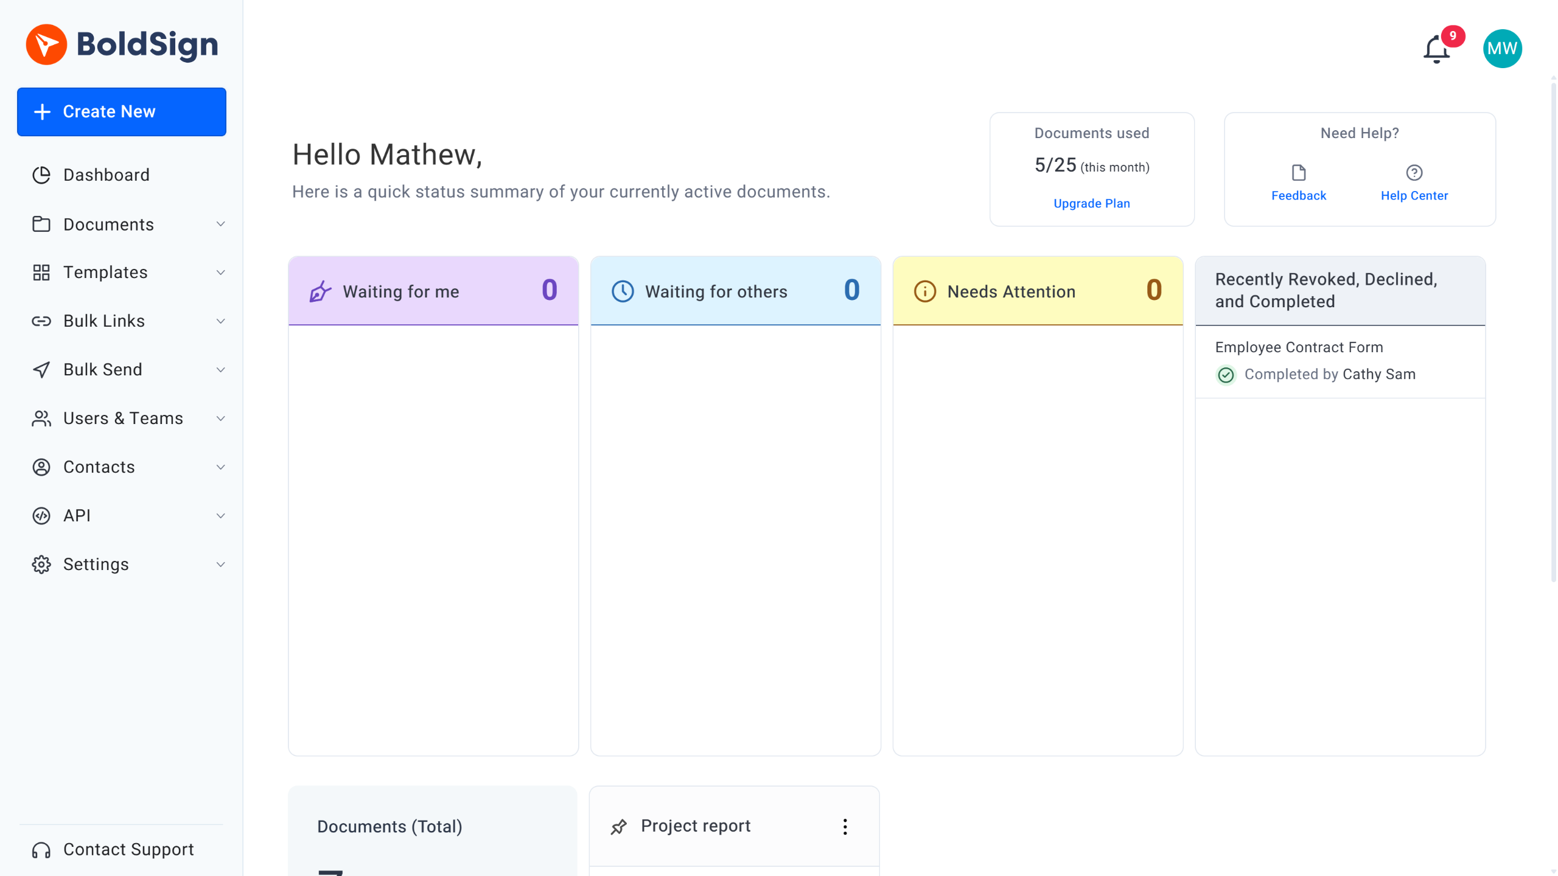The height and width of the screenshot is (876, 1558).
Task: Click the Help Center question icon
Action: (x=1414, y=173)
